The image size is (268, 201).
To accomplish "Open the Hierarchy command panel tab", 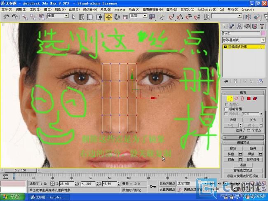I will tap(239, 26).
